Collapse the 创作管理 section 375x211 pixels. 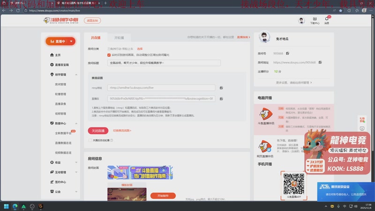[76, 75]
